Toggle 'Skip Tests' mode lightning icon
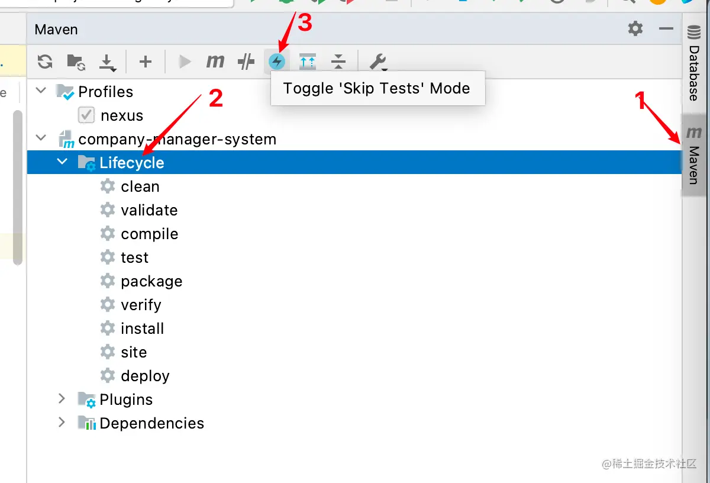The width and height of the screenshot is (710, 483). click(277, 62)
